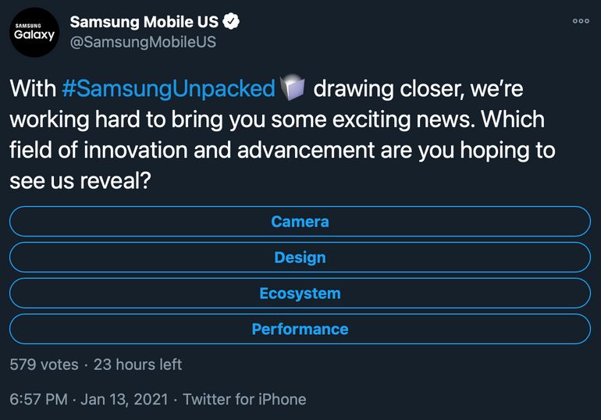Open the Twitter for iPhone source link
Viewport: 601px width, 420px height.
[244, 399]
